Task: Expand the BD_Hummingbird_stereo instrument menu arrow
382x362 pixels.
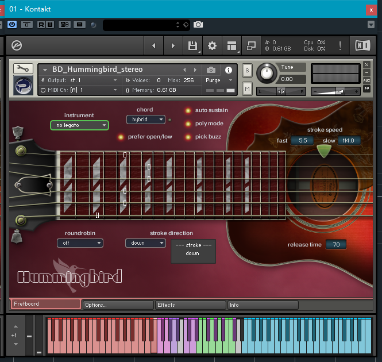Action: tap(45, 70)
